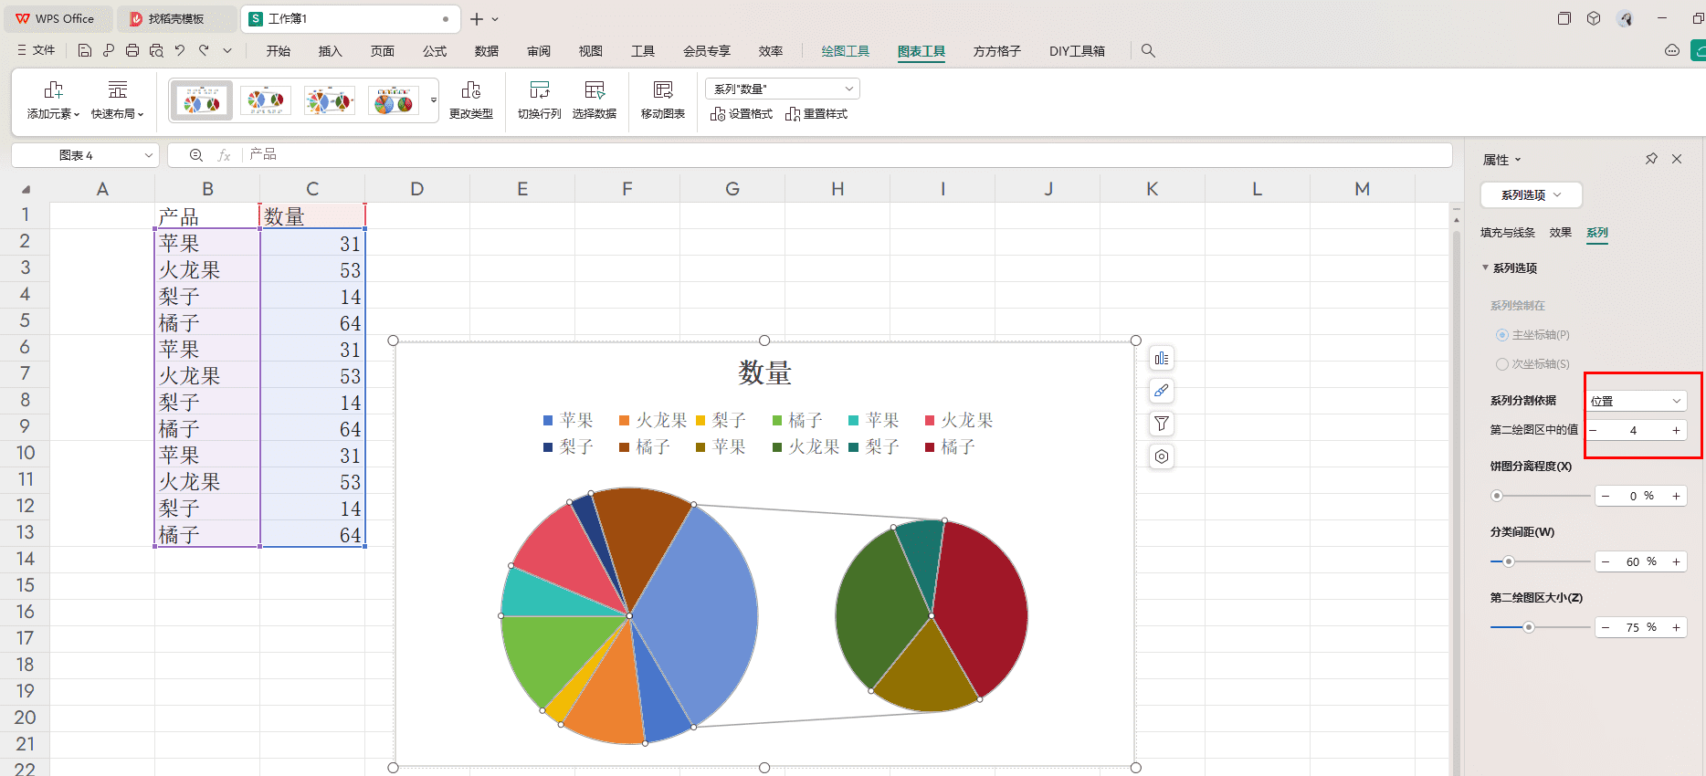Screen dimensions: 1706x776
Task: Click the chart elements side button
Action: [x=1162, y=359]
